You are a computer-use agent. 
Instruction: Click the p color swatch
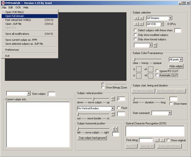coord(139,76)
